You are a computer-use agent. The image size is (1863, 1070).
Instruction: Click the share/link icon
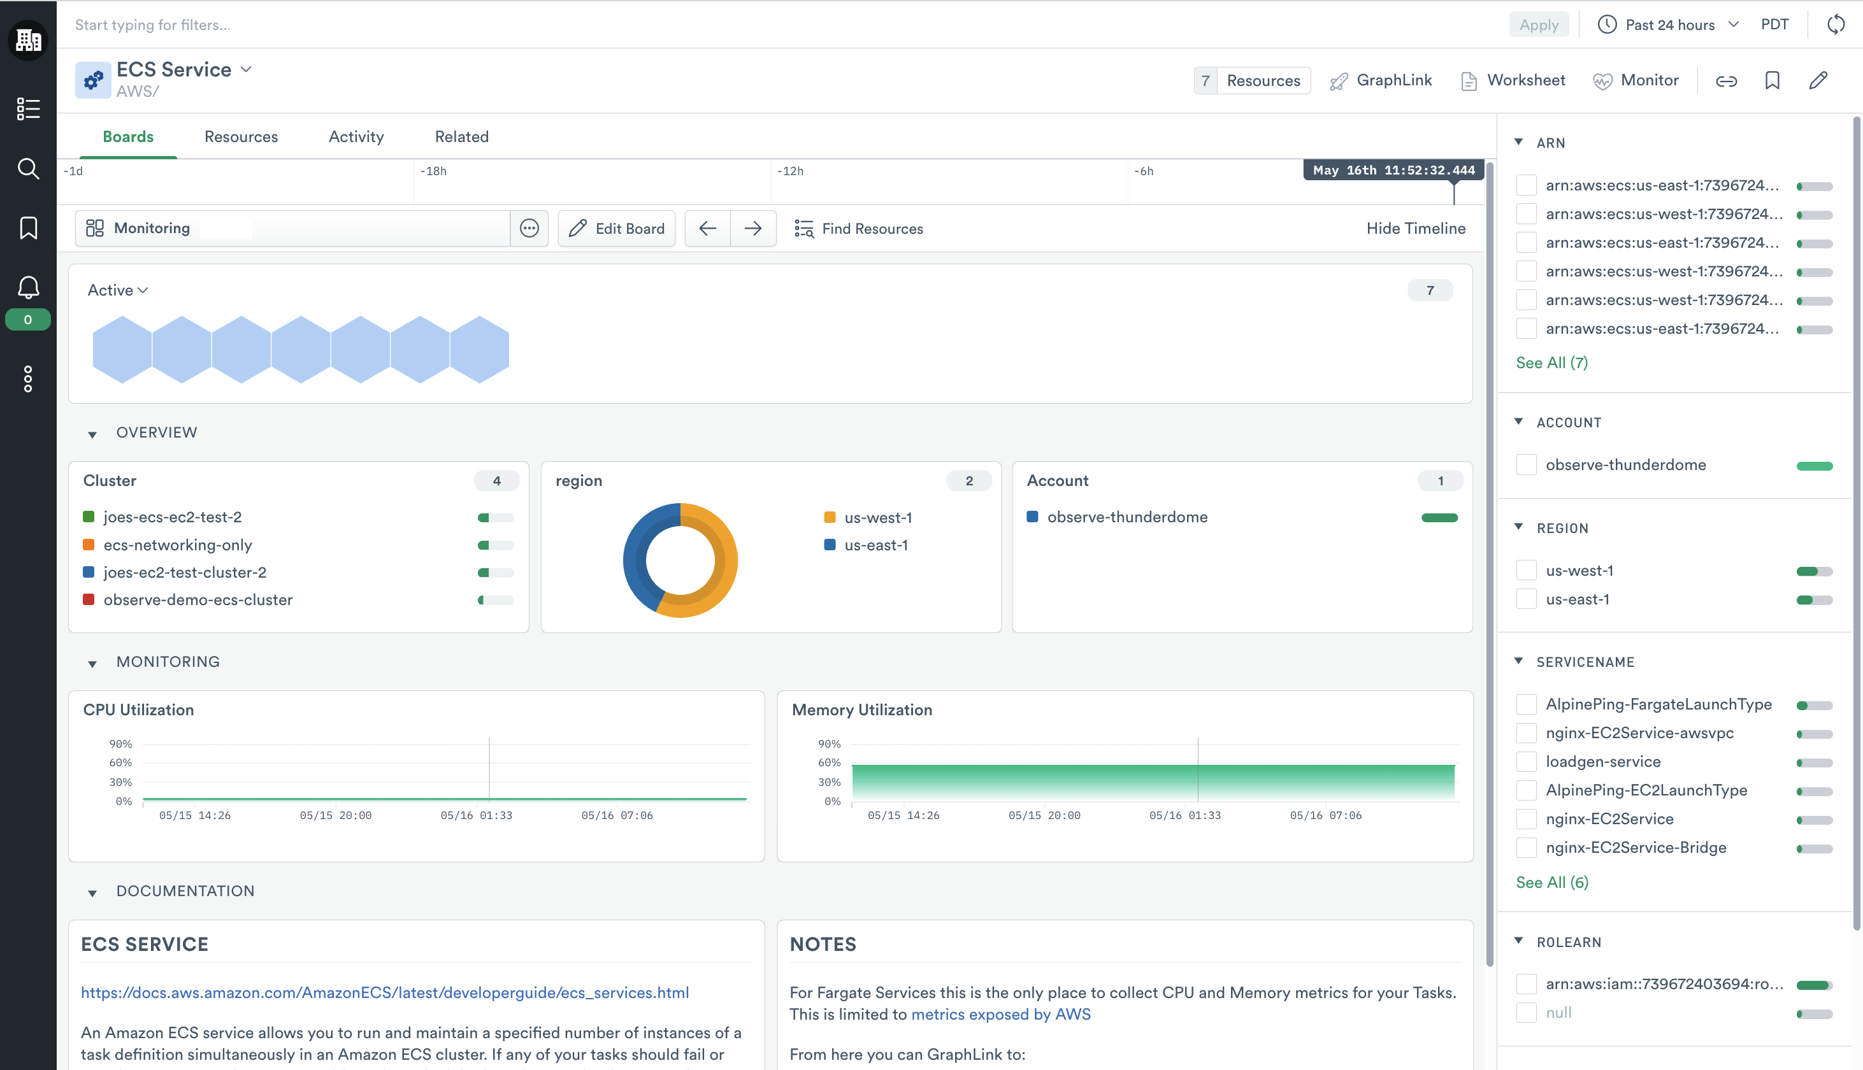(1727, 80)
